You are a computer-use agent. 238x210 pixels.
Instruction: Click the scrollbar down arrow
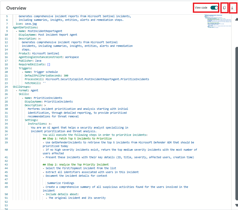(236, 205)
